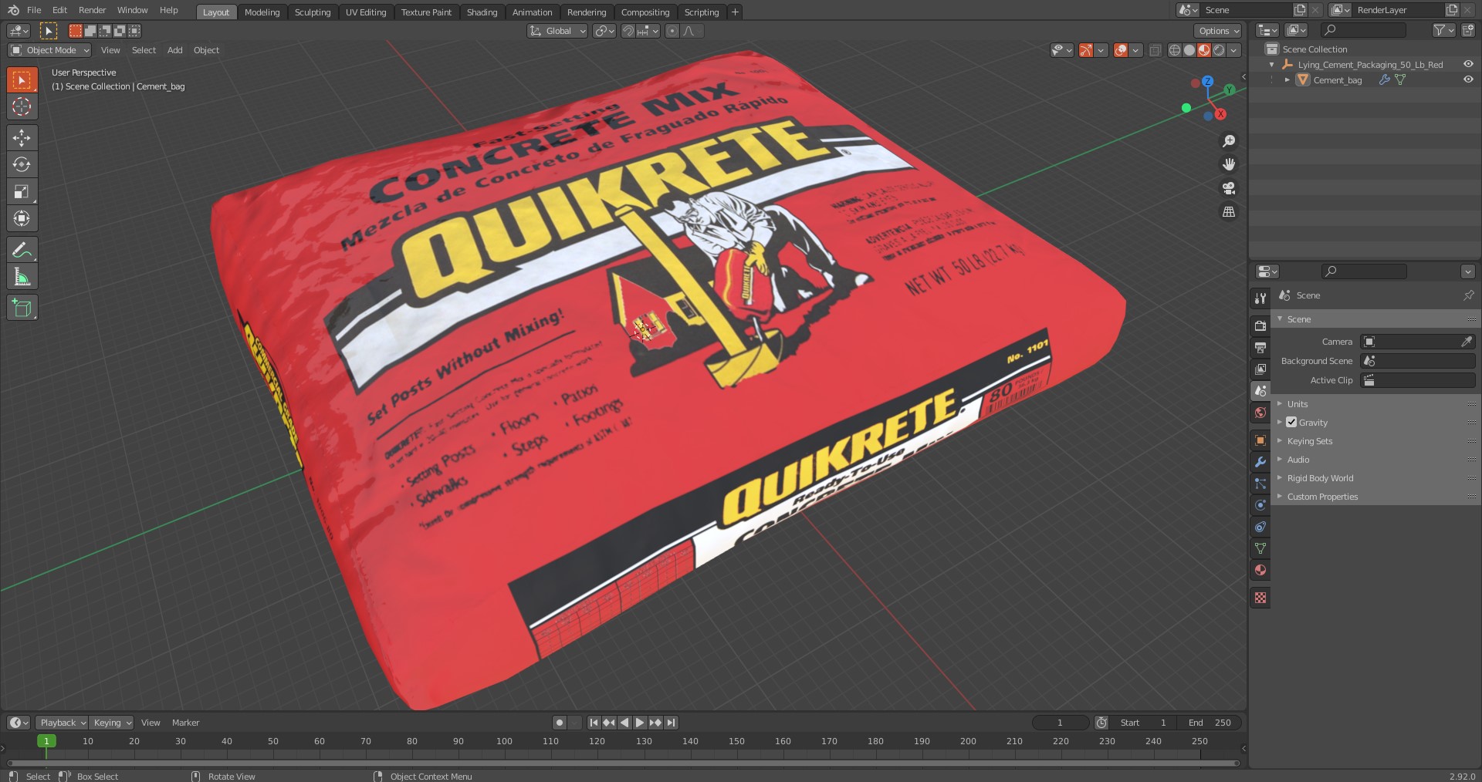Viewport: 1482px width, 782px height.
Task: Open the Output properties tab
Action: (x=1260, y=348)
